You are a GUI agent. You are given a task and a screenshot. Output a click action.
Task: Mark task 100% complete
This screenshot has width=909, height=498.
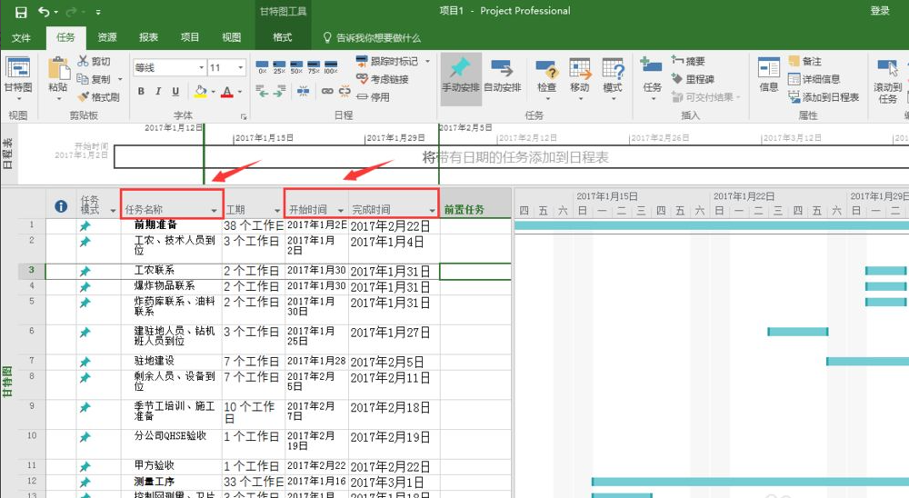pyautogui.click(x=331, y=66)
